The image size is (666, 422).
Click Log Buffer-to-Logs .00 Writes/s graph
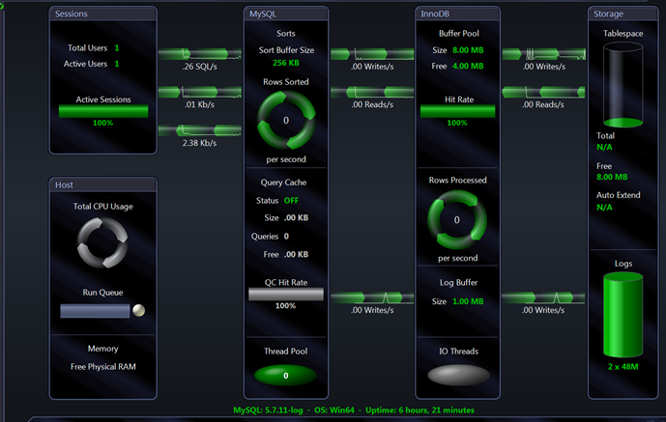click(x=543, y=297)
